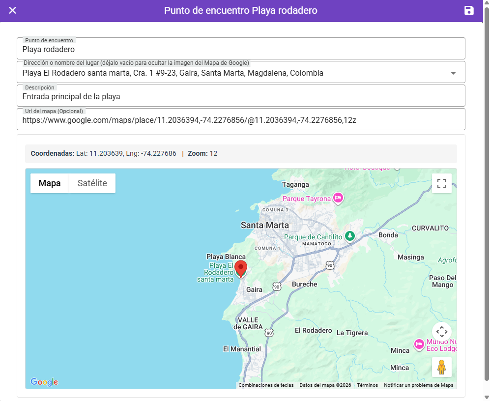Click the Mundo Nuevo Eco Lodge icon

(x=419, y=344)
